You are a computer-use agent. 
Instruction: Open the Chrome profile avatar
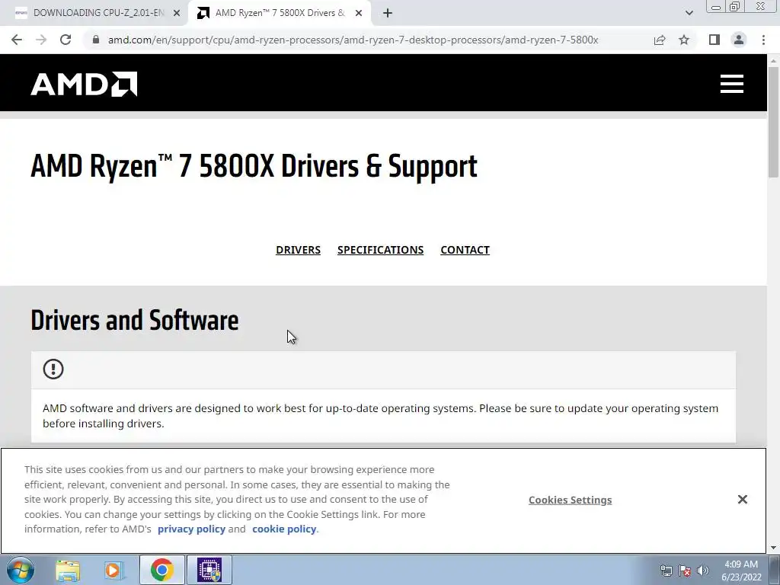pyautogui.click(x=739, y=40)
